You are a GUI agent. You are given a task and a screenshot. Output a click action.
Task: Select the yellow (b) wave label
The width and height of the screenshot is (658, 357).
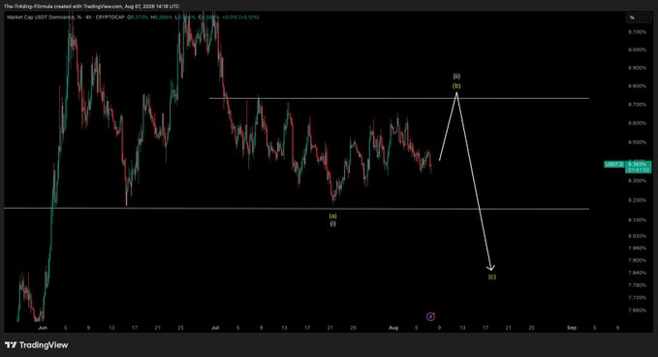pyautogui.click(x=456, y=86)
